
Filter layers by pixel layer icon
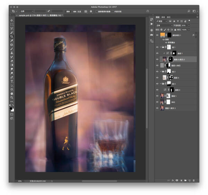(170, 21)
